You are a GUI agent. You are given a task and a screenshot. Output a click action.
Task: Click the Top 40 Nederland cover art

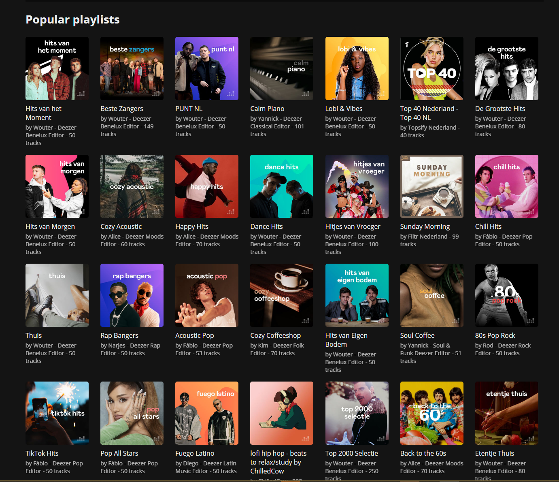431,68
